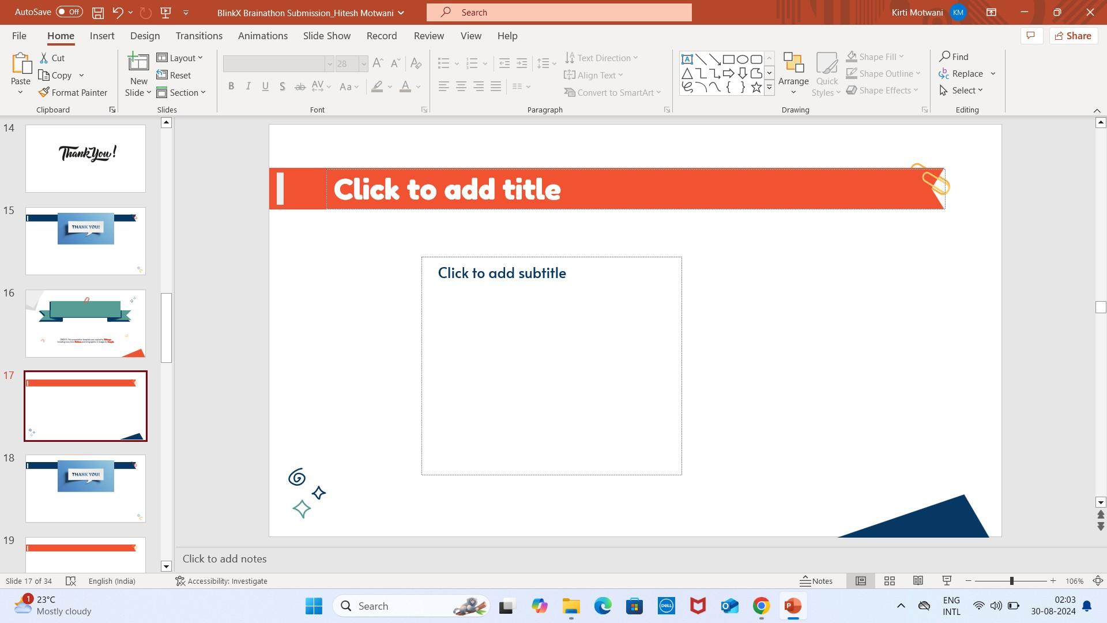Select the Format Painter tool
Screen dimensions: 1107x623
[x=73, y=92]
